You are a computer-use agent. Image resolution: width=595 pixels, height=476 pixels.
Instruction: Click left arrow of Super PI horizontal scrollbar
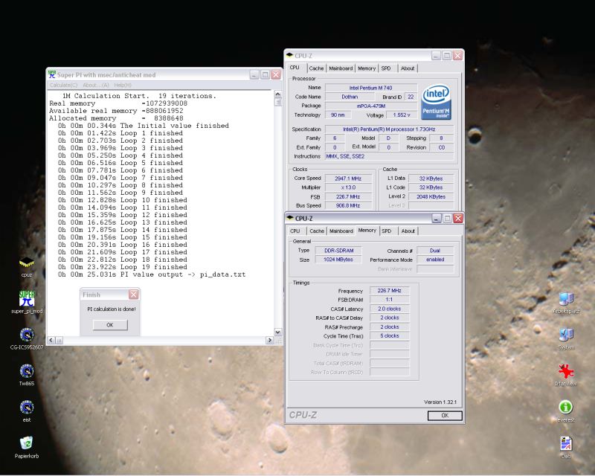[51, 340]
